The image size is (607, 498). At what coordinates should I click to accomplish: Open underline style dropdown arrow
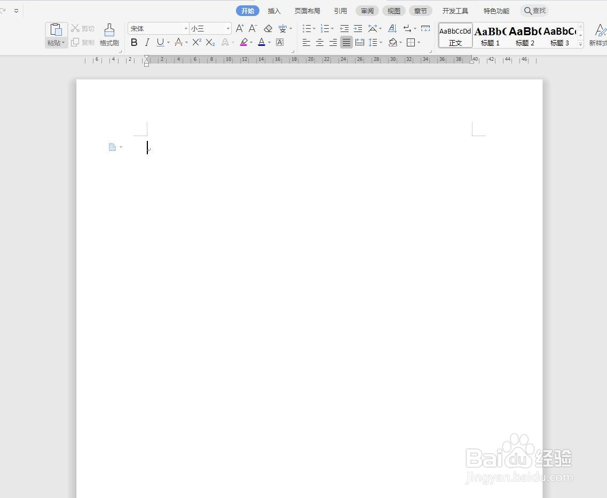coord(168,43)
